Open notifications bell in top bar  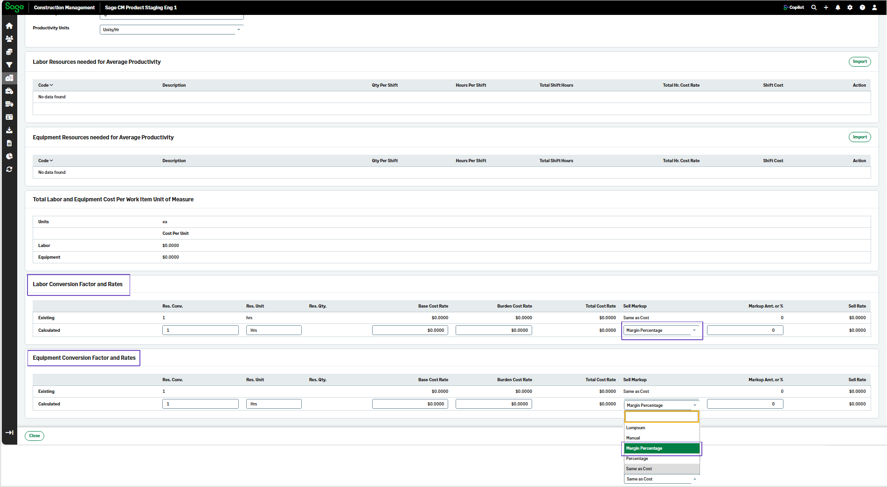[x=838, y=7]
